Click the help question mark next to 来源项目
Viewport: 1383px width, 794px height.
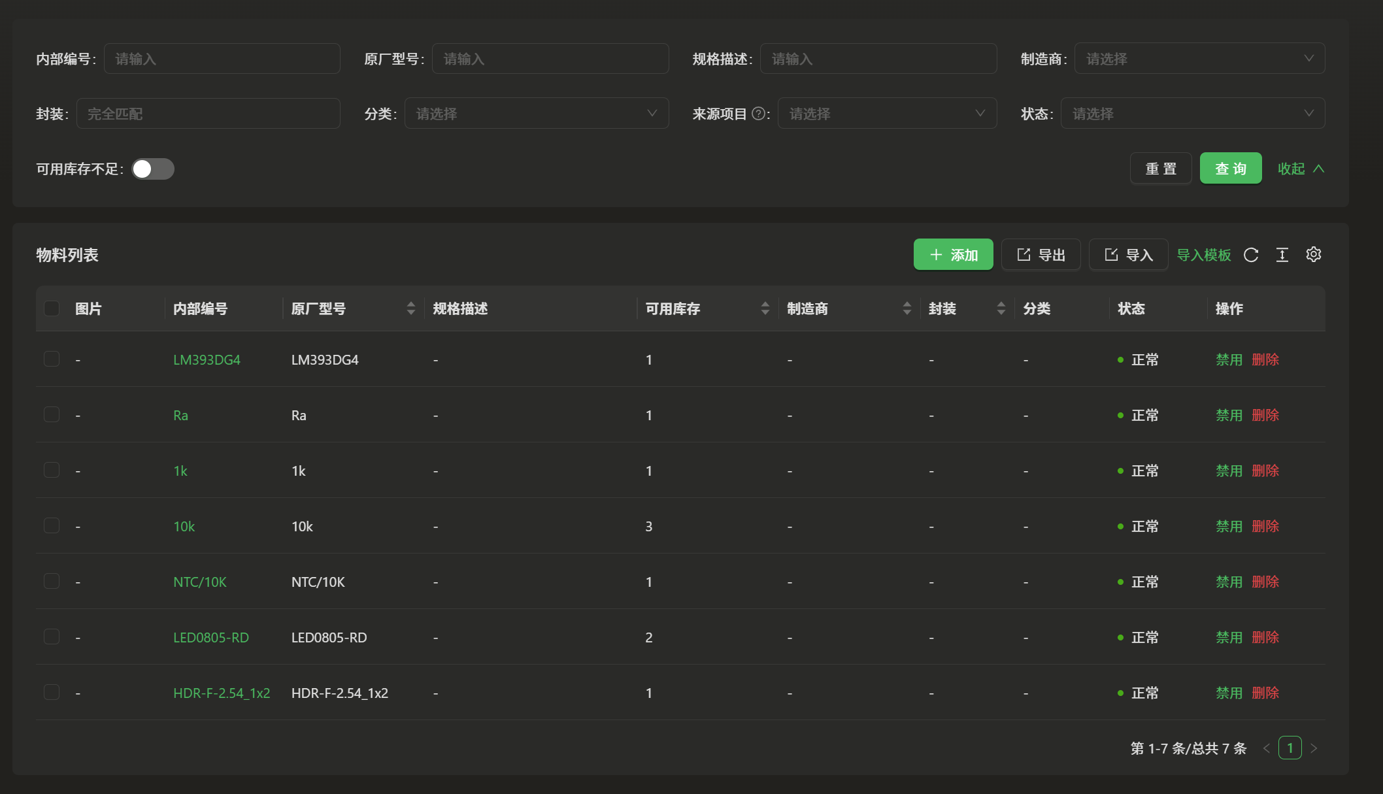(759, 112)
